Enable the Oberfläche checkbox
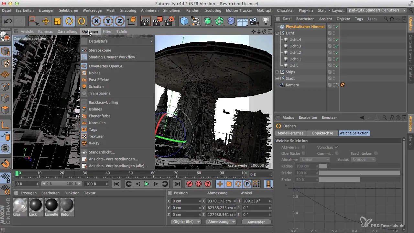Image resolution: width=414 pixels, height=233 pixels. pos(303,153)
